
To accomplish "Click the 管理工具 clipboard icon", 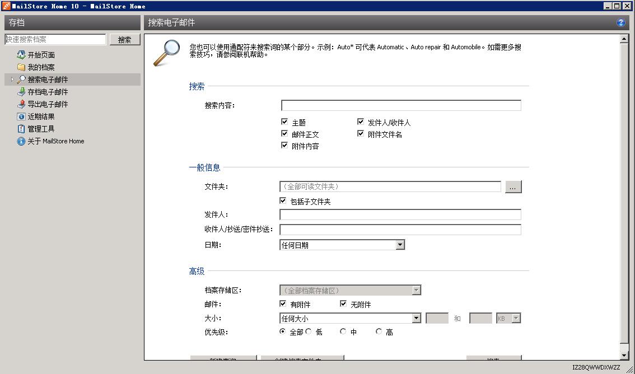I will point(21,129).
